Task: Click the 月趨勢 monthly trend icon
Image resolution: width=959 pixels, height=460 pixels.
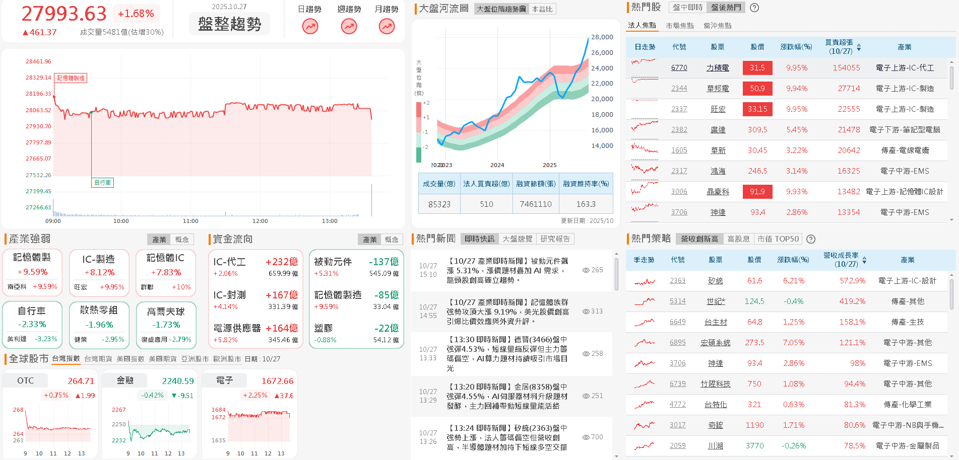Action: tap(386, 26)
